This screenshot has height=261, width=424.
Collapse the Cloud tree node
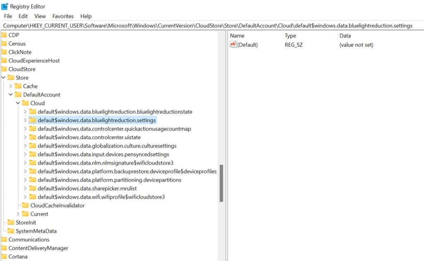coord(18,103)
